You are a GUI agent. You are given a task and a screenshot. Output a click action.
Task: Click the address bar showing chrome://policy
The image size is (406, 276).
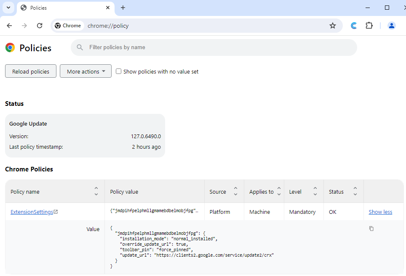click(x=197, y=26)
